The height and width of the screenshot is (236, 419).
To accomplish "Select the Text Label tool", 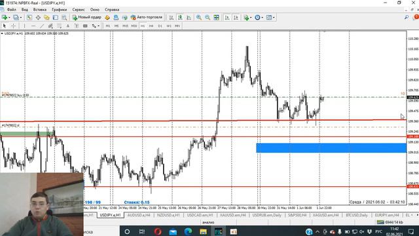I will coord(77,26).
